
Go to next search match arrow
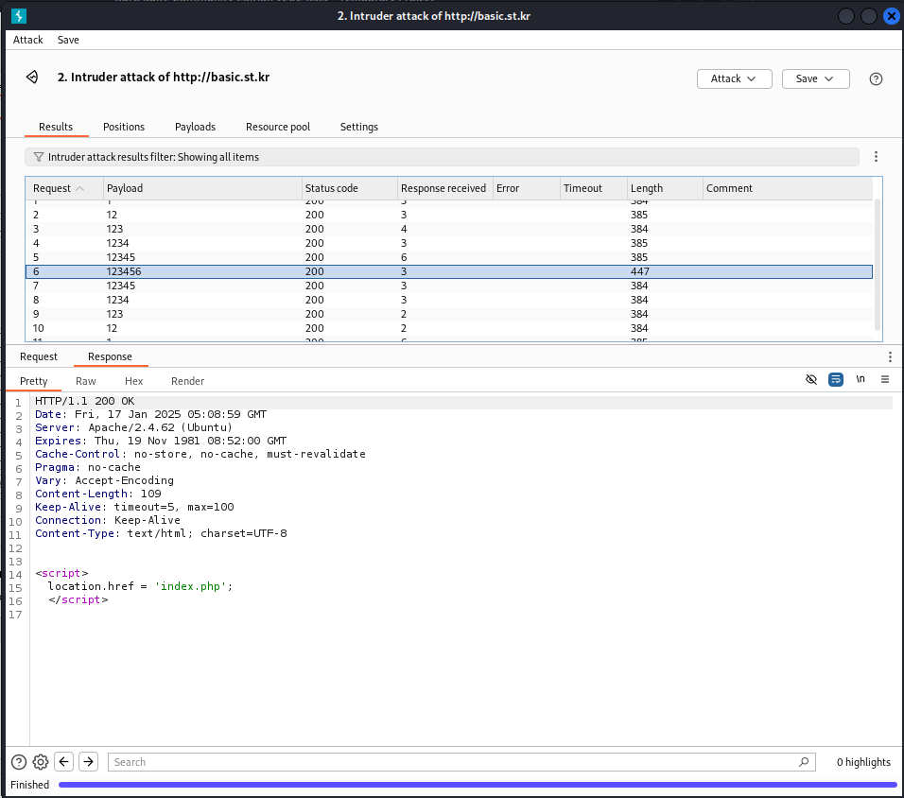[88, 762]
